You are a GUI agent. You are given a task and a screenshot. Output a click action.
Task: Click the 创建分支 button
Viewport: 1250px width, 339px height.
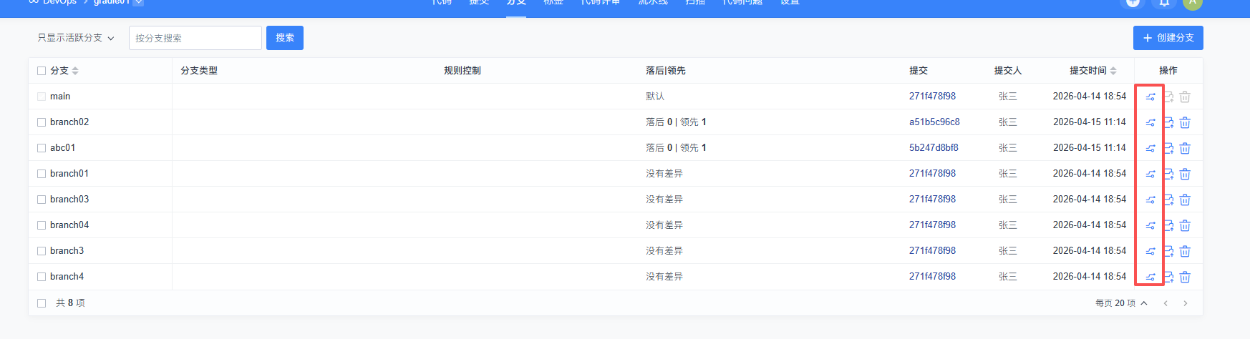pyautogui.click(x=1168, y=38)
